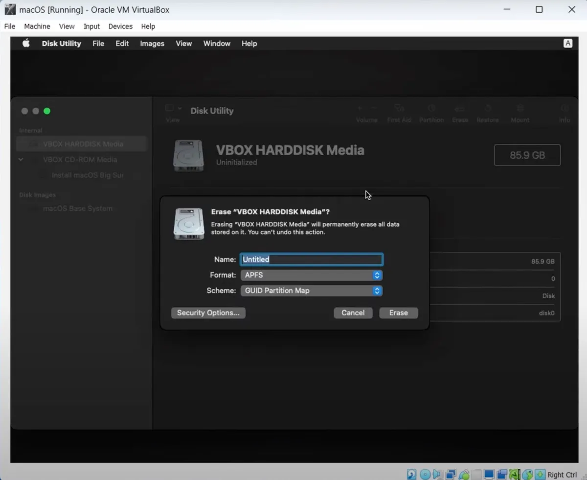Screen dimensions: 587x480
Task: Click the Disk type value in details table
Action: pos(548,296)
